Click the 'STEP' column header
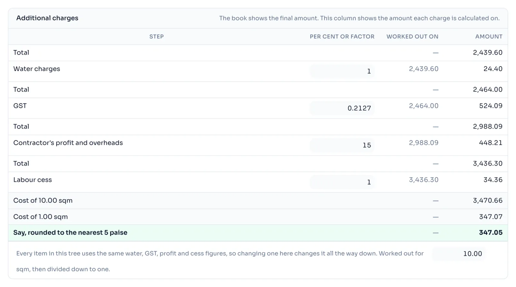 click(x=156, y=36)
